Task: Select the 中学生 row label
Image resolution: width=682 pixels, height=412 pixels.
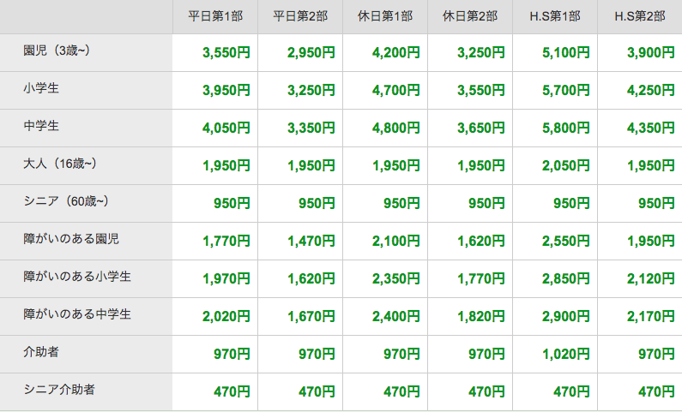Action: [x=41, y=126]
